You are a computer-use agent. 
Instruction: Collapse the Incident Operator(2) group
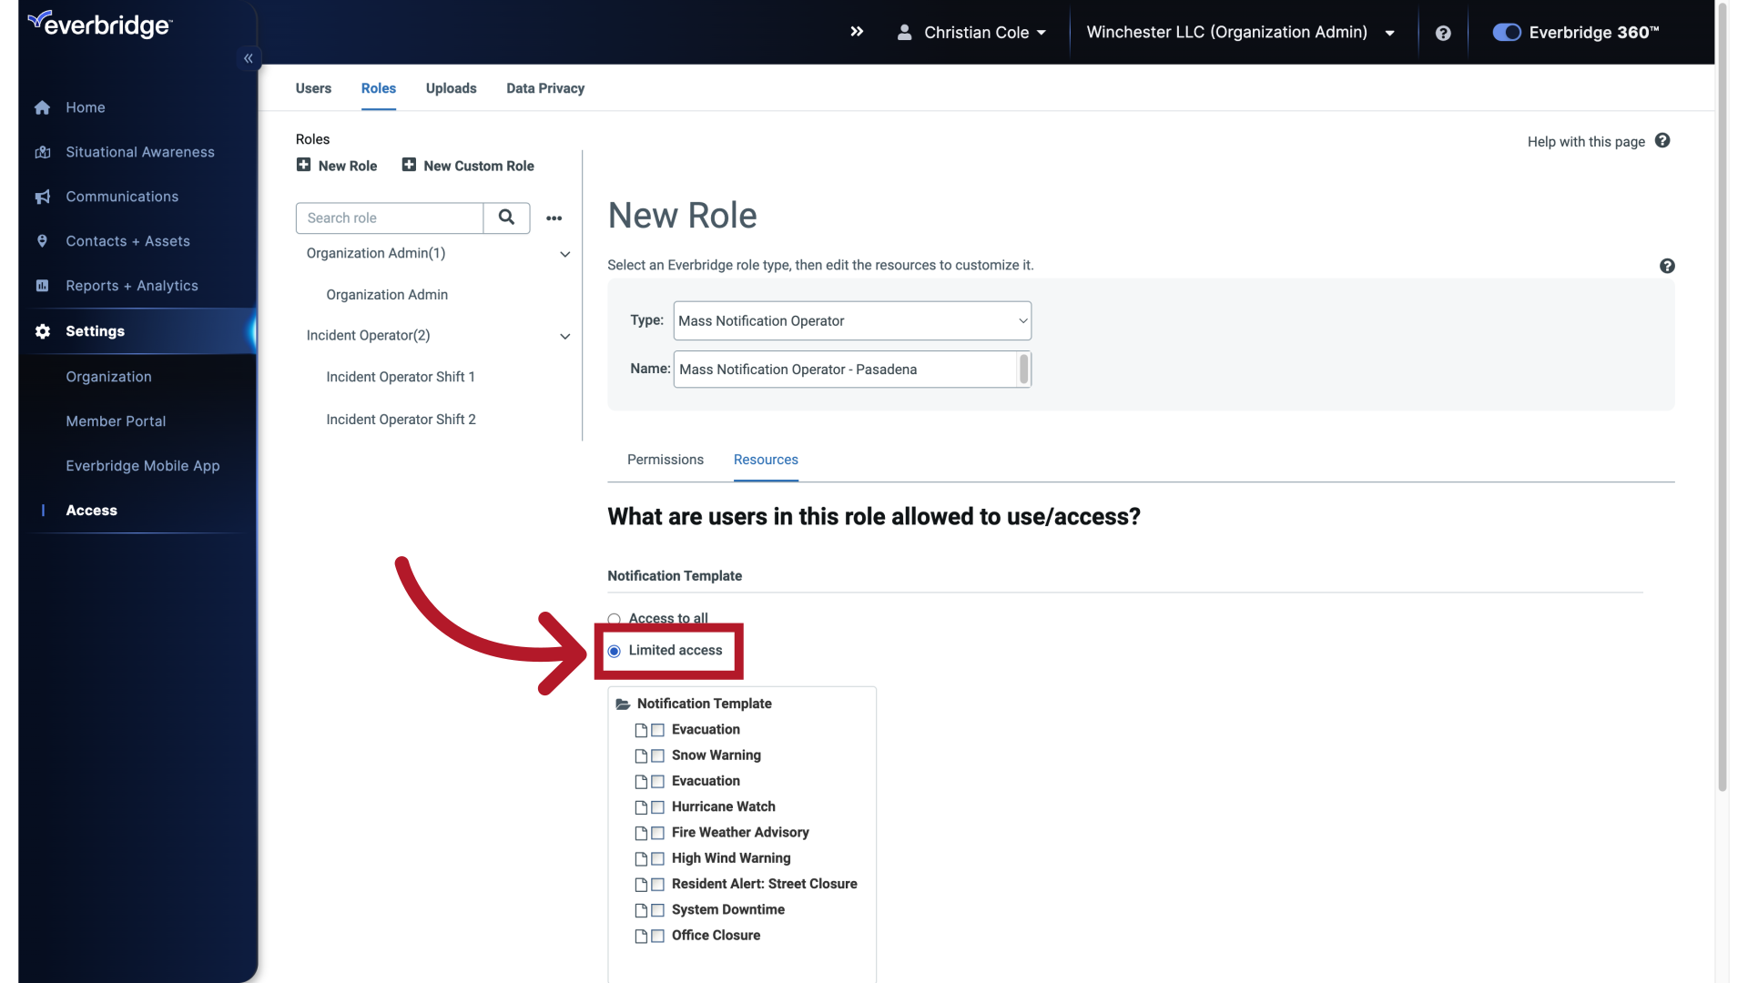564,336
